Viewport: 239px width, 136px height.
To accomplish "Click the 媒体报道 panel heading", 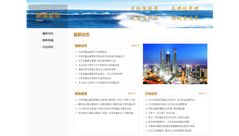I will (81, 93).
